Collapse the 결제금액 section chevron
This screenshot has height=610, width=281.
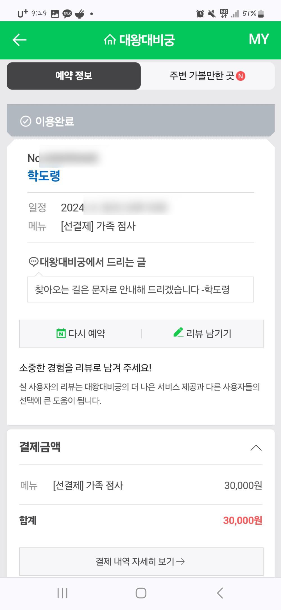point(256,448)
